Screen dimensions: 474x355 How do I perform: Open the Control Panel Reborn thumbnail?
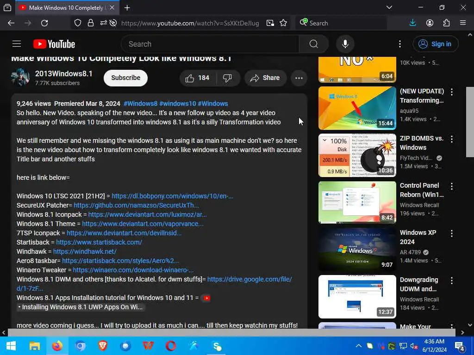click(357, 202)
